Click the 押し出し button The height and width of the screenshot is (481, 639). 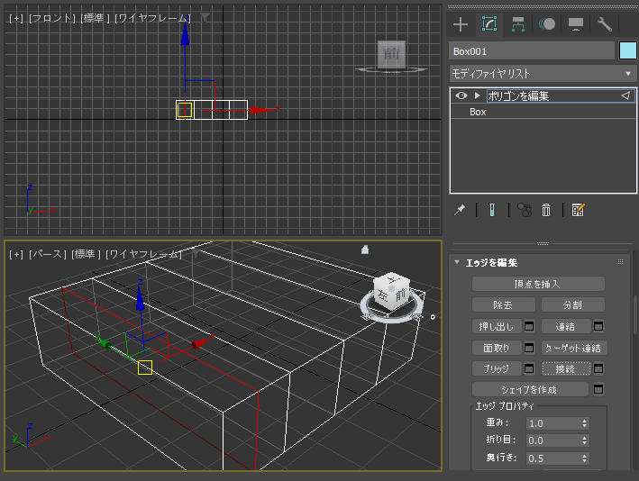point(497,326)
